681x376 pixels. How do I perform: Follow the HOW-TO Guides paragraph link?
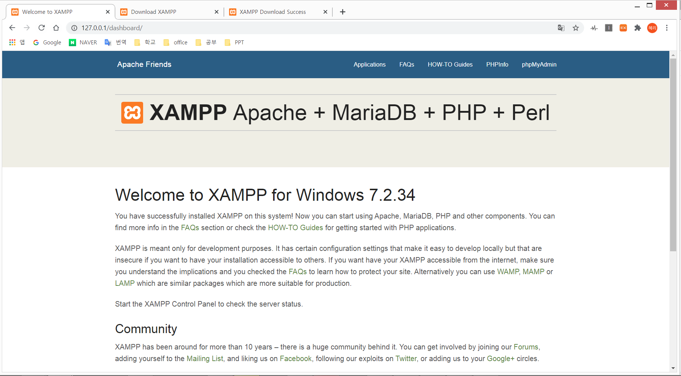pyautogui.click(x=295, y=228)
